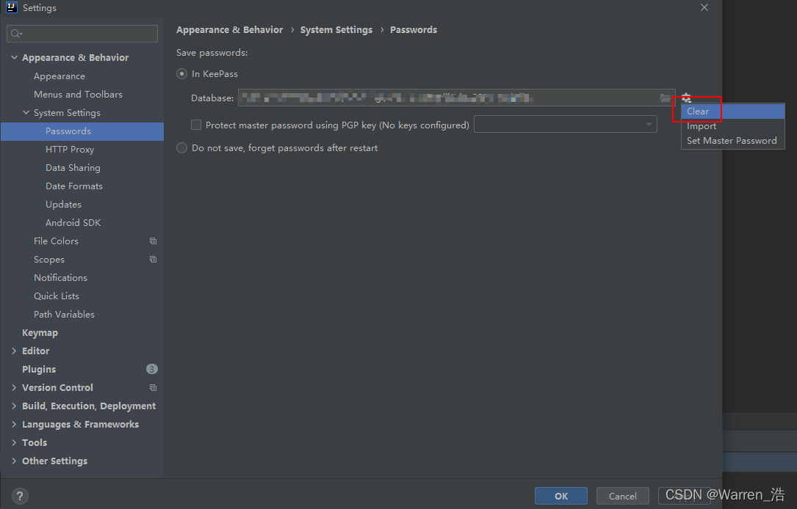Image resolution: width=797 pixels, height=509 pixels.
Task: Expand Build, Execution, Deployment
Action: (14, 406)
